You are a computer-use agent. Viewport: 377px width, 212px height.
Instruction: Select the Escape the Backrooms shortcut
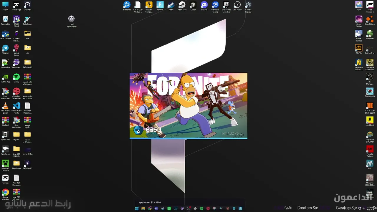point(370,65)
